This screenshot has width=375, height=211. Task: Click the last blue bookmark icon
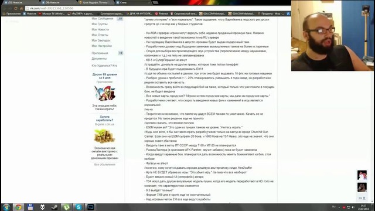click(288, 13)
